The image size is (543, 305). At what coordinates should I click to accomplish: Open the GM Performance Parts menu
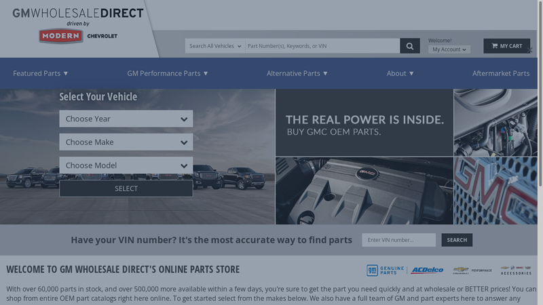167,73
